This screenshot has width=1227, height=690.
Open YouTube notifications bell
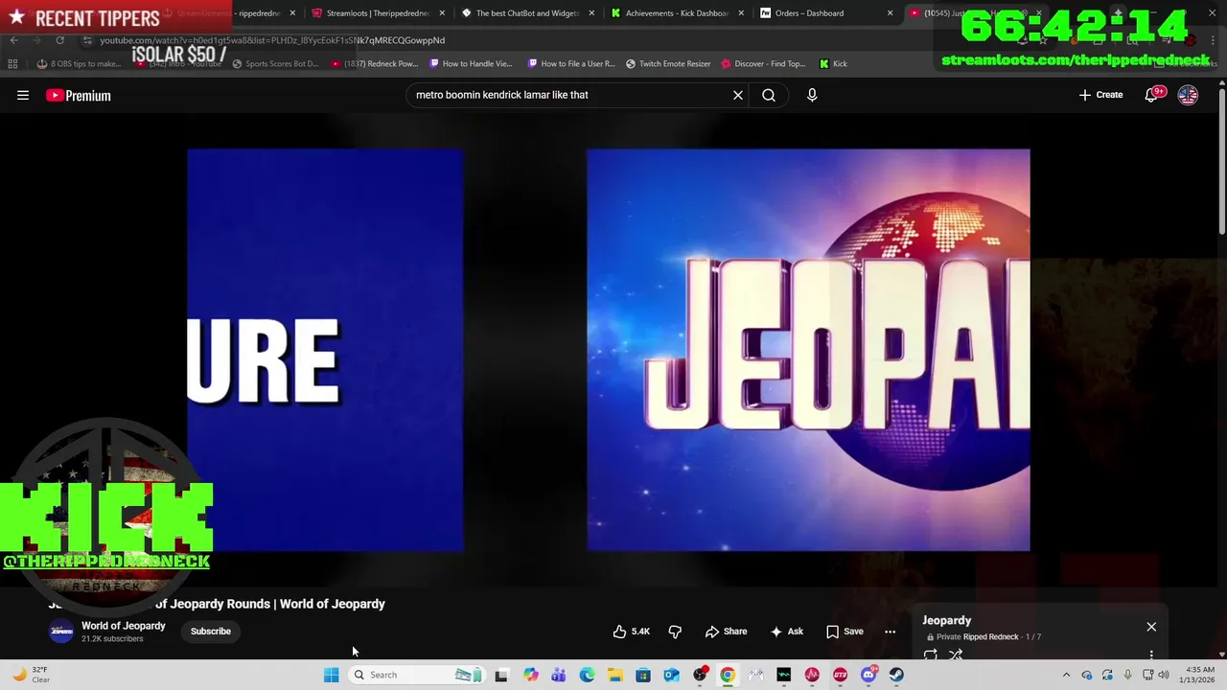pyautogui.click(x=1152, y=95)
